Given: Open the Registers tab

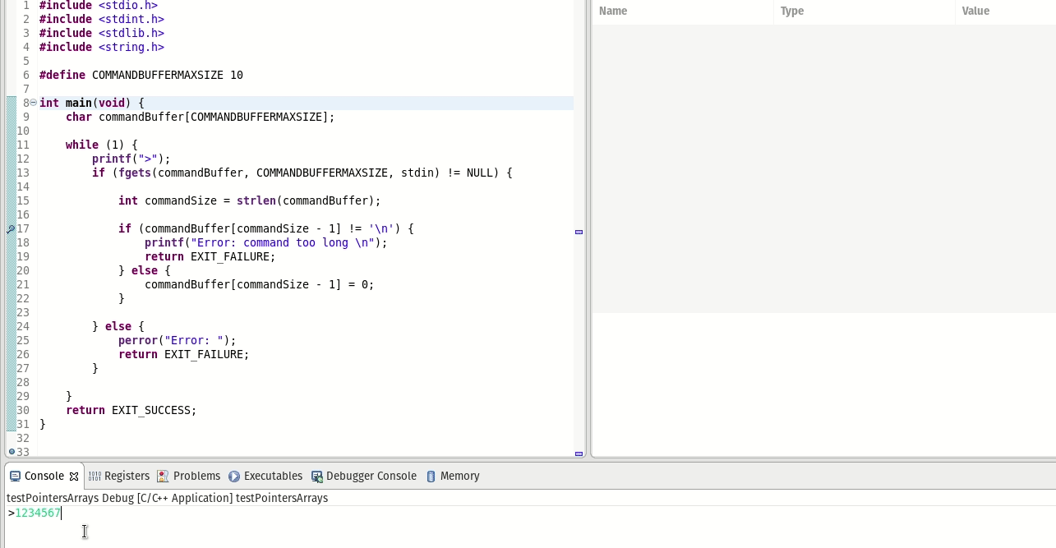Looking at the screenshot, I should tap(119, 476).
